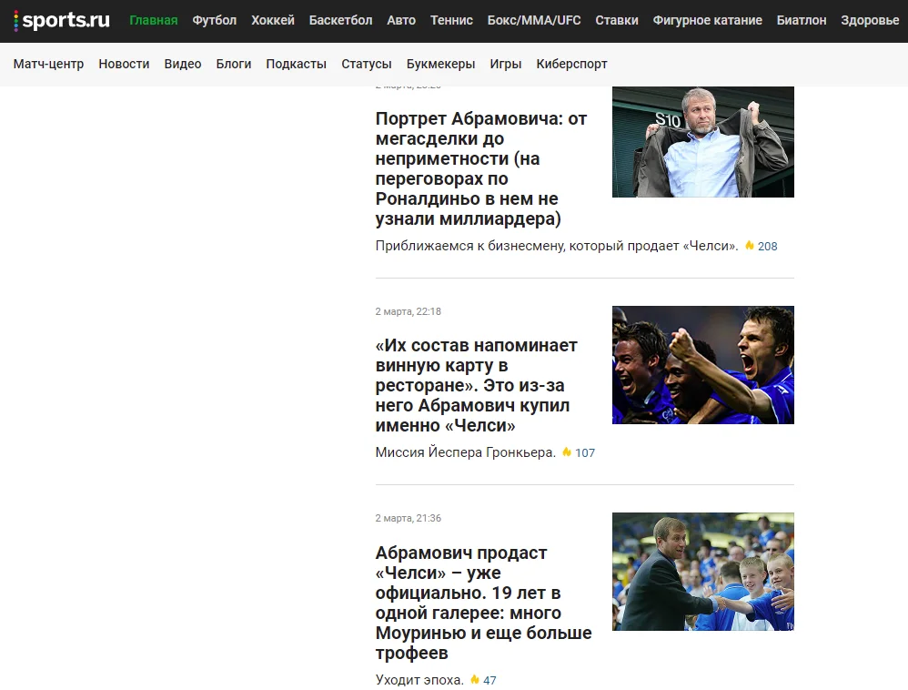Open article 'Портрет Абрамовича' headline
This screenshot has height=690, width=908.
tap(482, 169)
